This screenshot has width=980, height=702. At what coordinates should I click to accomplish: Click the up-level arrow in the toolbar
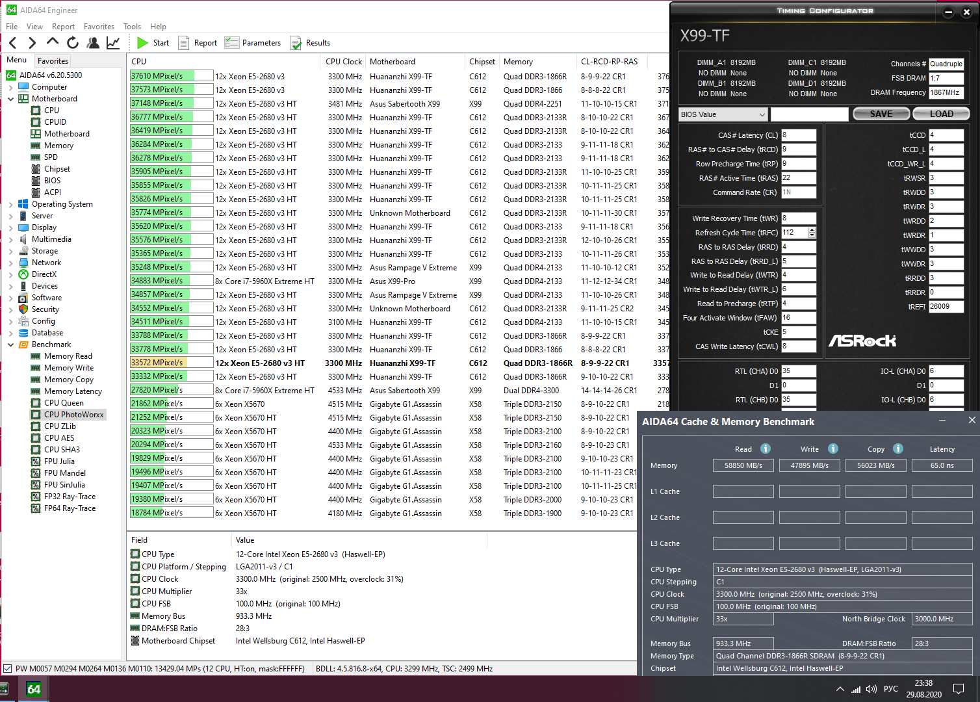tap(53, 43)
